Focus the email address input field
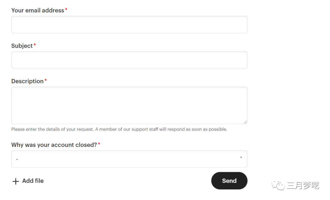The height and width of the screenshot is (200, 330). (129, 24)
